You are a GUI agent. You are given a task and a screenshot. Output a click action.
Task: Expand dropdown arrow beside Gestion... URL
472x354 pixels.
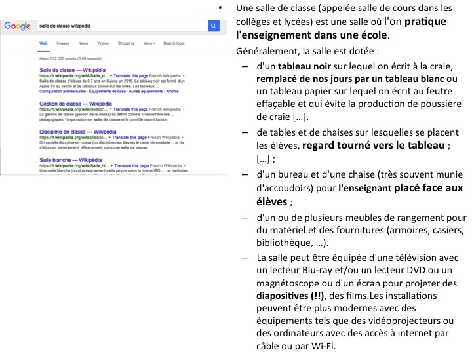point(111,109)
